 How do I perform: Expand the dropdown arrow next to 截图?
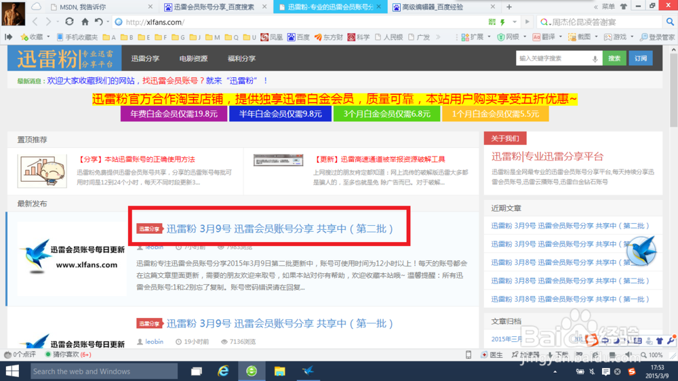point(596,37)
